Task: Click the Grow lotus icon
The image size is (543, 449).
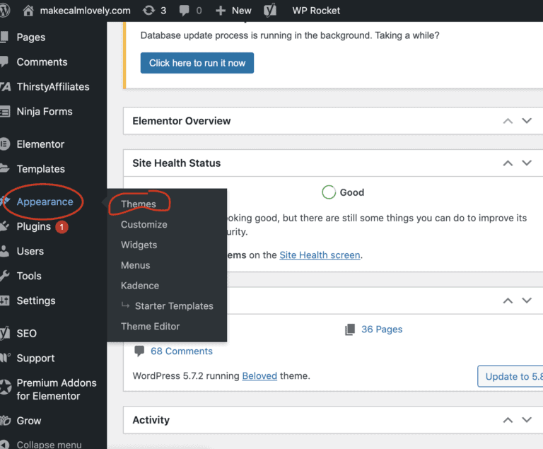Action: click(x=5, y=421)
